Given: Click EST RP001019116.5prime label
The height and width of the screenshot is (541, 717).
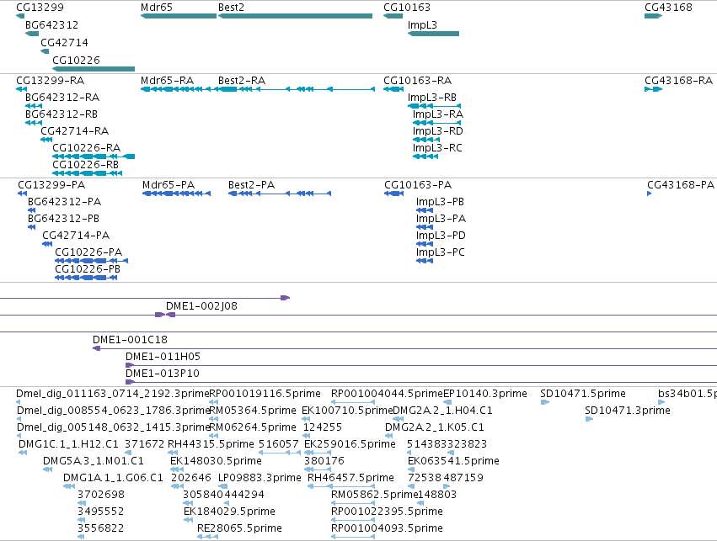Looking at the screenshot, I should tap(265, 394).
